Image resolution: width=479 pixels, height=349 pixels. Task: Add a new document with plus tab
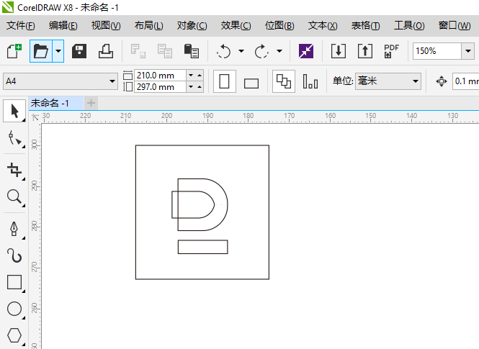pos(91,103)
